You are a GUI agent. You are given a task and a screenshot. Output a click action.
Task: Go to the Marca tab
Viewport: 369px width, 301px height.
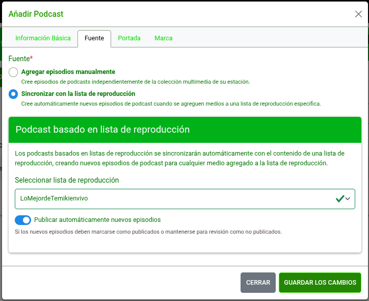tap(164, 38)
